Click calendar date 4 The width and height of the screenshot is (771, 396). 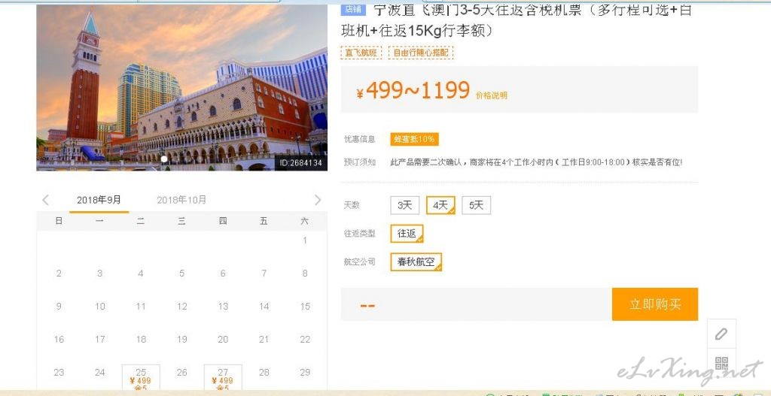tap(141, 274)
